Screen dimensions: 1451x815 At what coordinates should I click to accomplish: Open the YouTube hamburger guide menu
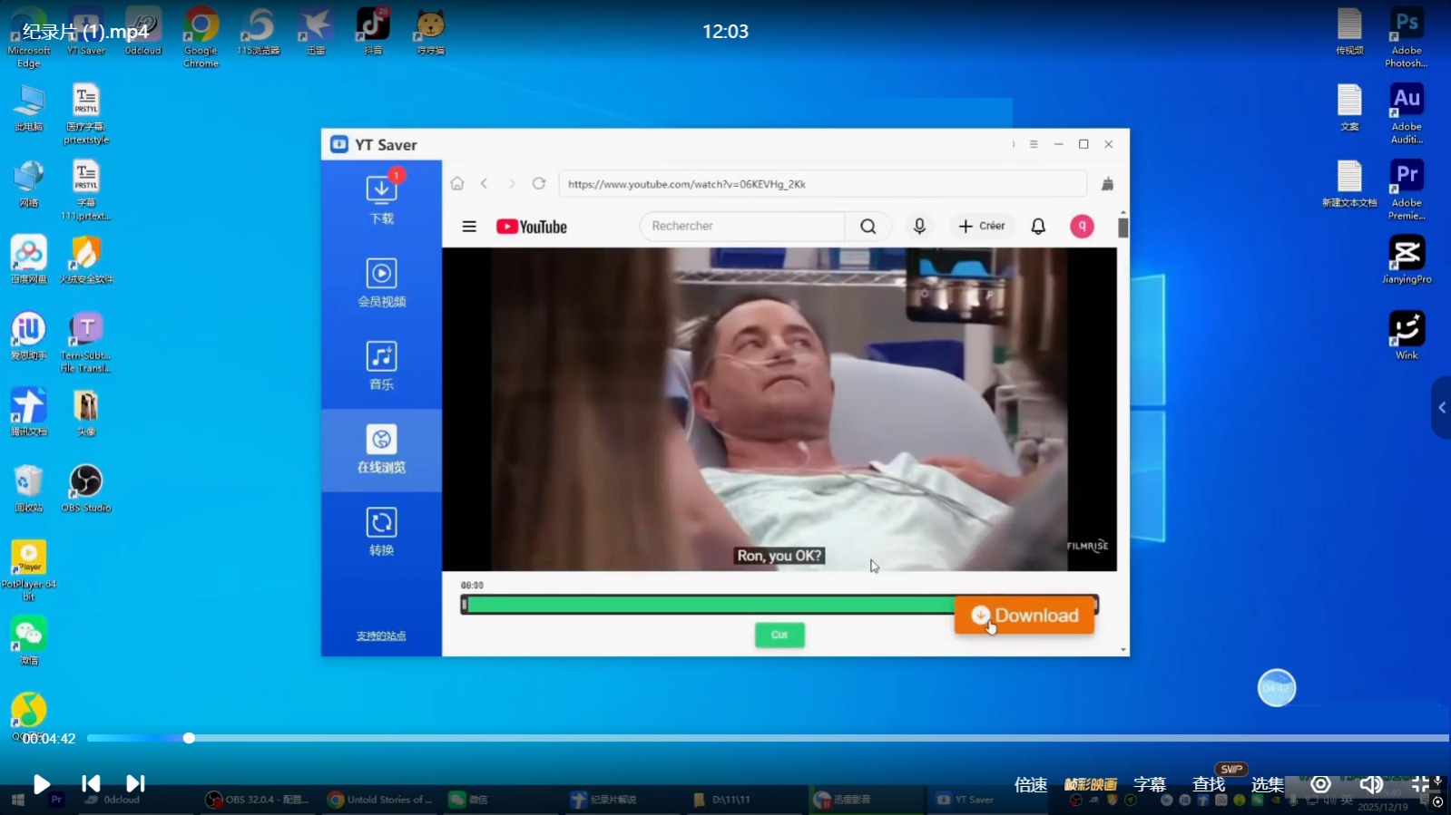469,227
